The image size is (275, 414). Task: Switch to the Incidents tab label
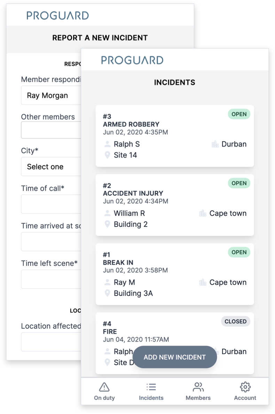coord(151,398)
